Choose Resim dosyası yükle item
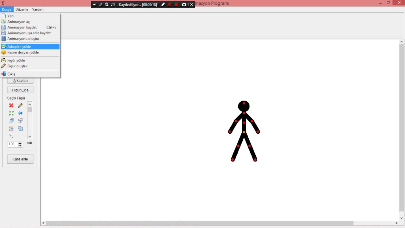The image size is (405, 228). coord(30,52)
